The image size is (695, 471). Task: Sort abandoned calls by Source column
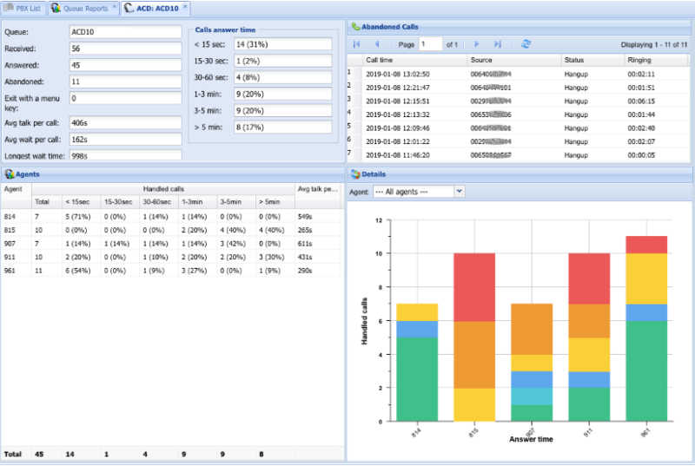[x=513, y=60]
